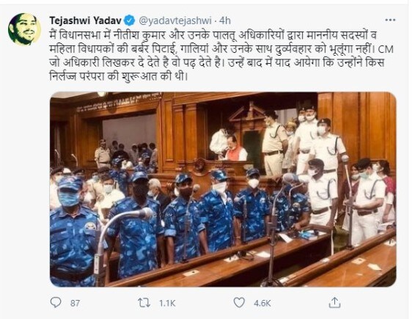Click the 1.1K retweets count
The width and height of the screenshot is (415, 319).
point(167,303)
